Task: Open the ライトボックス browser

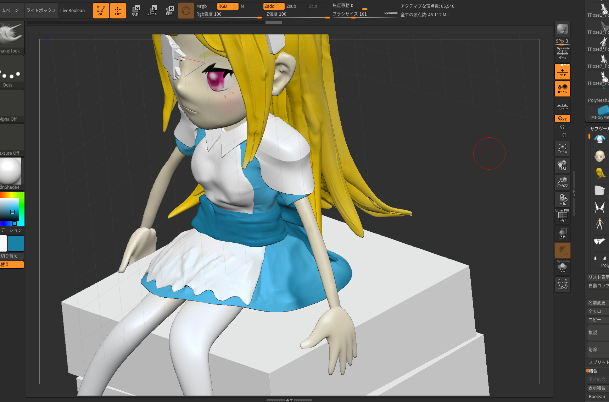Action: 41,11
